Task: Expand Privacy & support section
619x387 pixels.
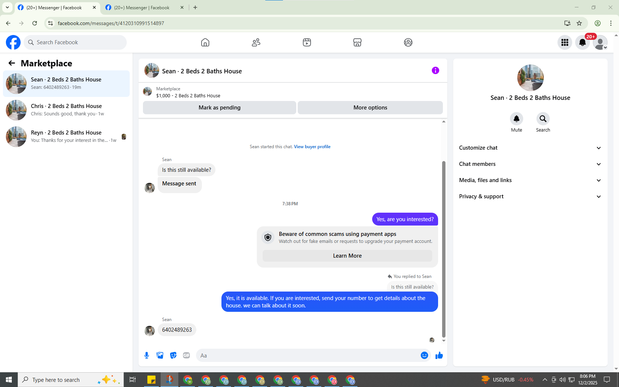Action: pos(530,196)
